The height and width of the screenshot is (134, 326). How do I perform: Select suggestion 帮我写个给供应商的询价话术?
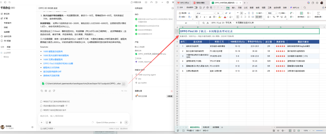coord(53,110)
